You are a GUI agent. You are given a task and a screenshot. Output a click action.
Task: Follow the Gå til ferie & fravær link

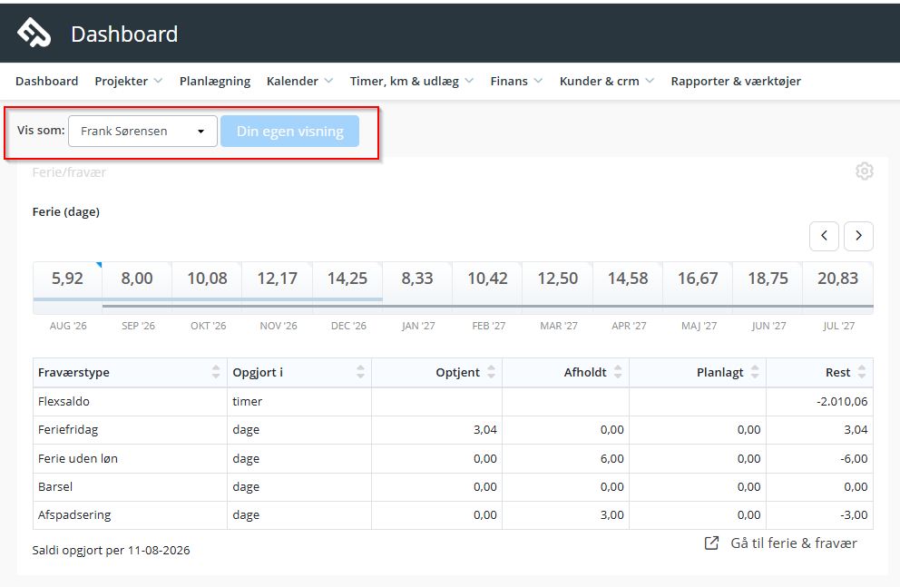[793, 543]
